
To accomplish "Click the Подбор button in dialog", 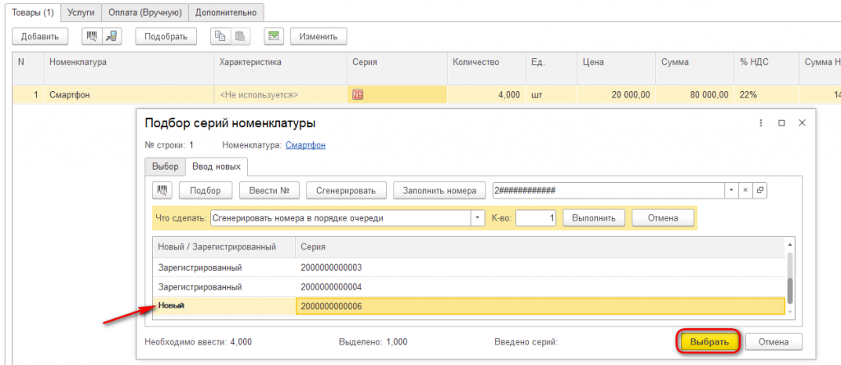I will click(205, 190).
